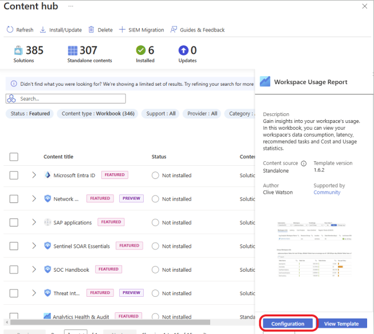Click the Analytics Health & Audit icon
The width and height of the screenshot is (374, 334).
47,316
